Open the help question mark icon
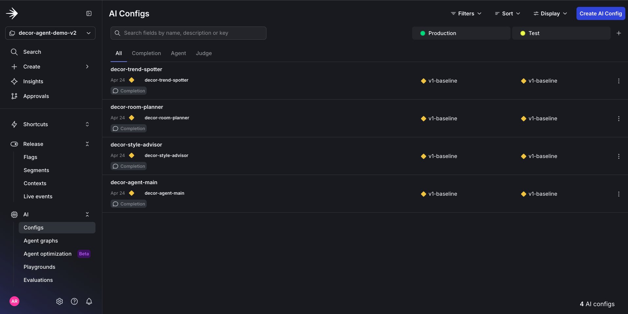 (x=74, y=301)
